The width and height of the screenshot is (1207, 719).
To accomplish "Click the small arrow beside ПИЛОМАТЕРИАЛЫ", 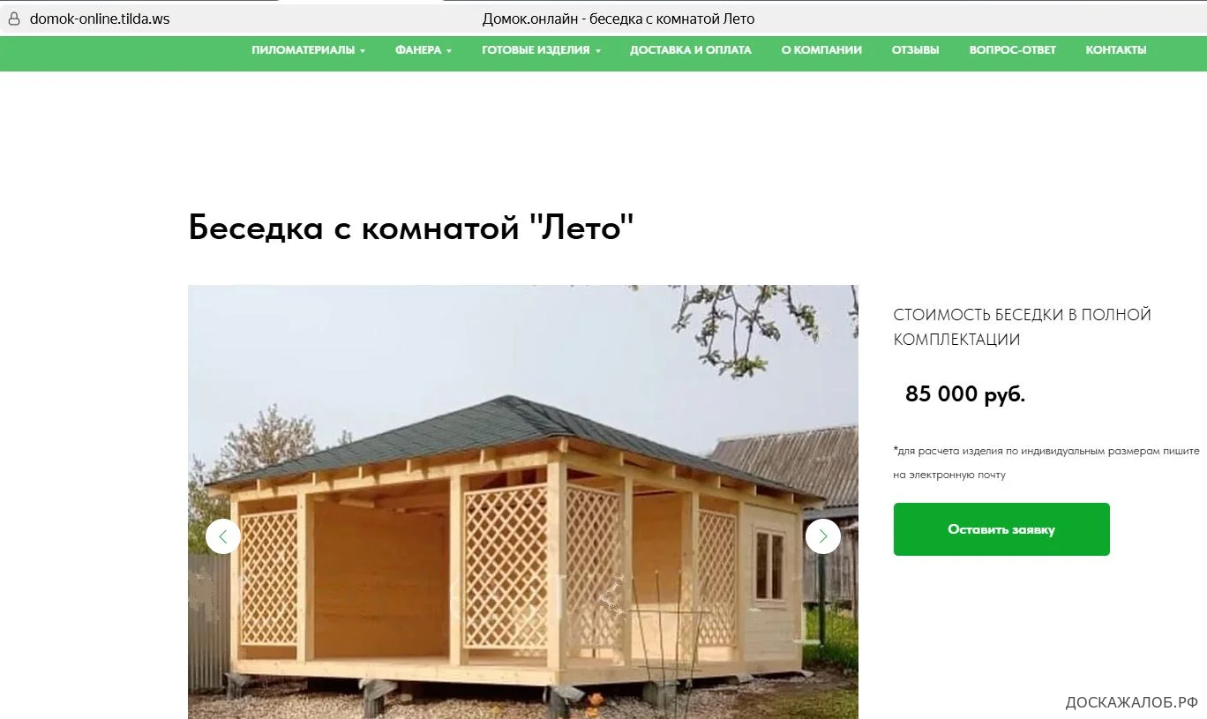I will point(362,51).
